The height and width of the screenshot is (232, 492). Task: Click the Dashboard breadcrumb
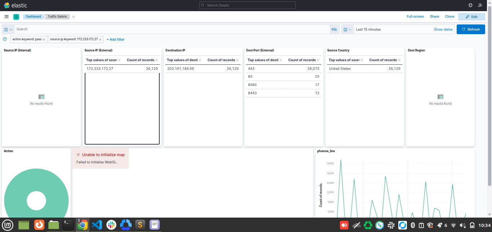pyautogui.click(x=33, y=17)
